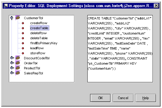This screenshot has width=162, height=108.
Task: Click inside the CREATE TABLE SQL text area
Action: coord(120,49)
